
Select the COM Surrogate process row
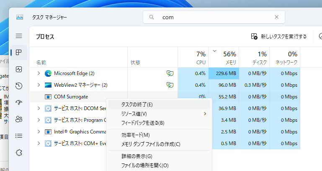[71, 97]
